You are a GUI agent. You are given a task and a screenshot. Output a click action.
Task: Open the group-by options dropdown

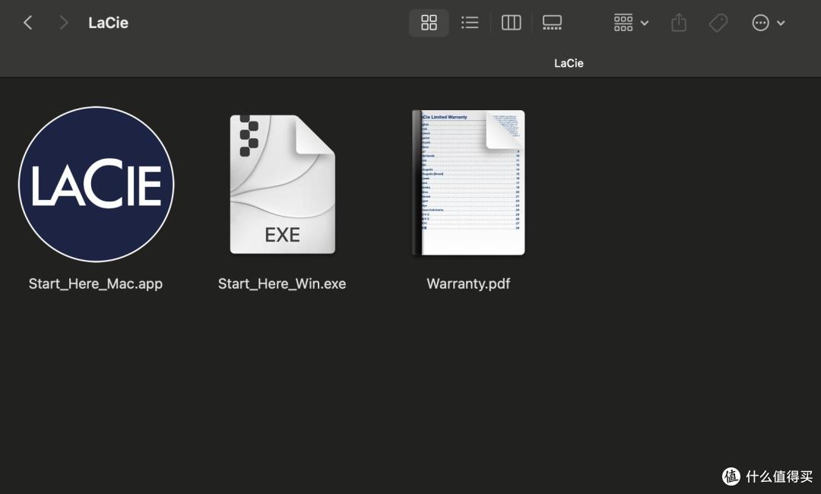631,23
